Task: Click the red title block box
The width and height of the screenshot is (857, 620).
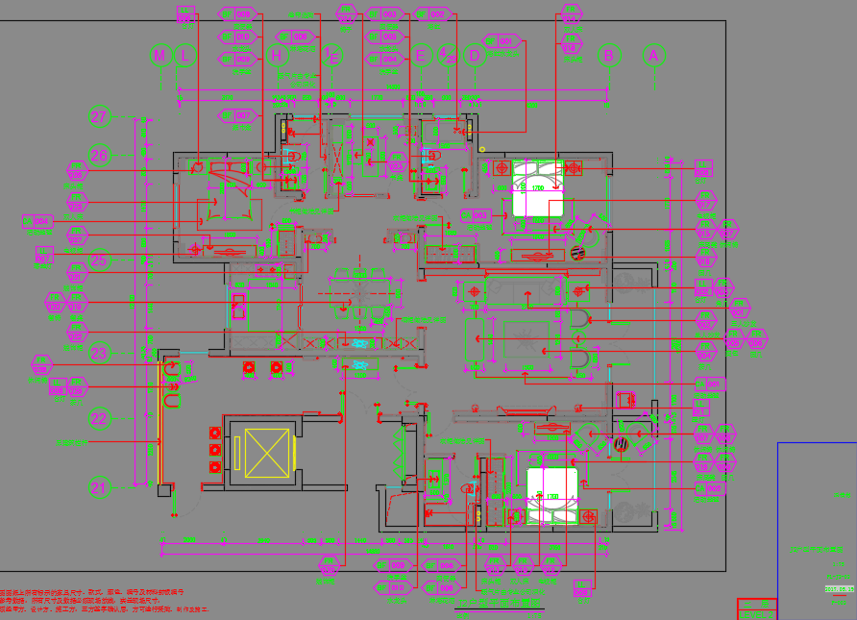Action: (x=756, y=608)
